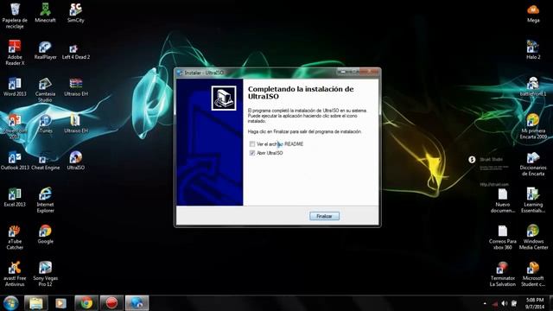Select the Excel 2013 shortcut
This screenshot has width=553, height=311.
coord(15,197)
